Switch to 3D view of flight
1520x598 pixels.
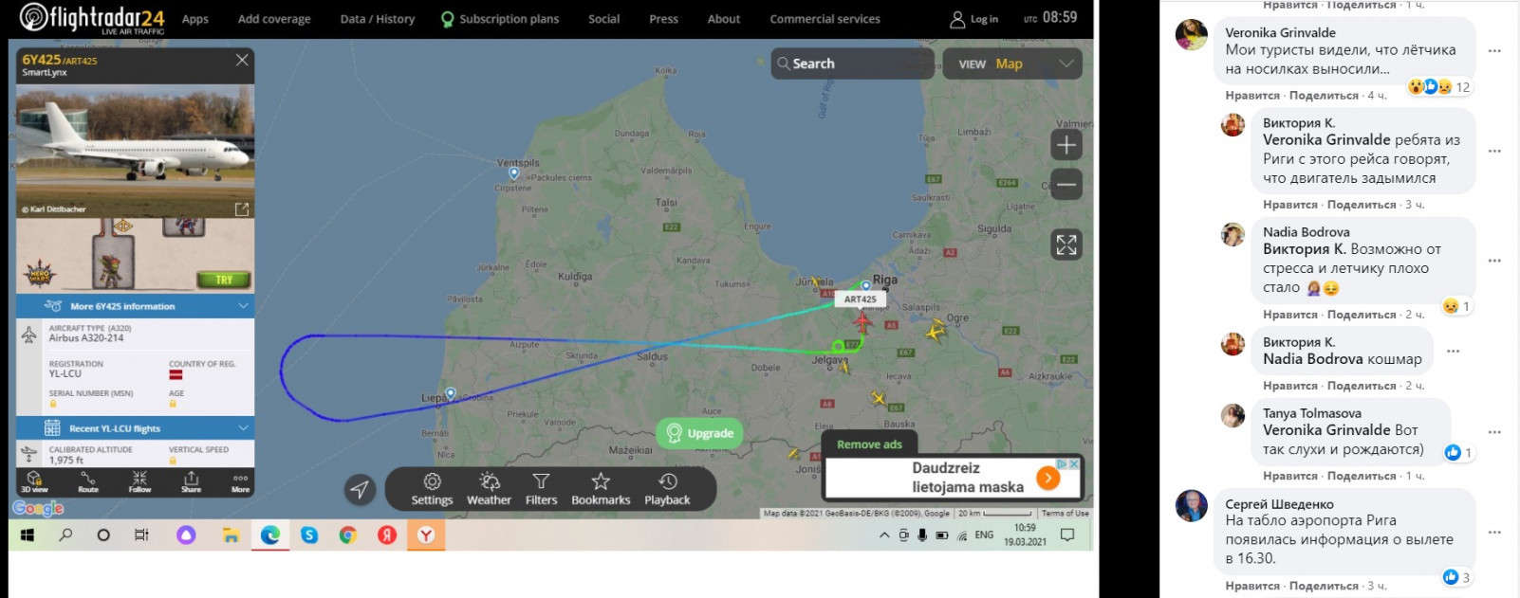tap(34, 481)
